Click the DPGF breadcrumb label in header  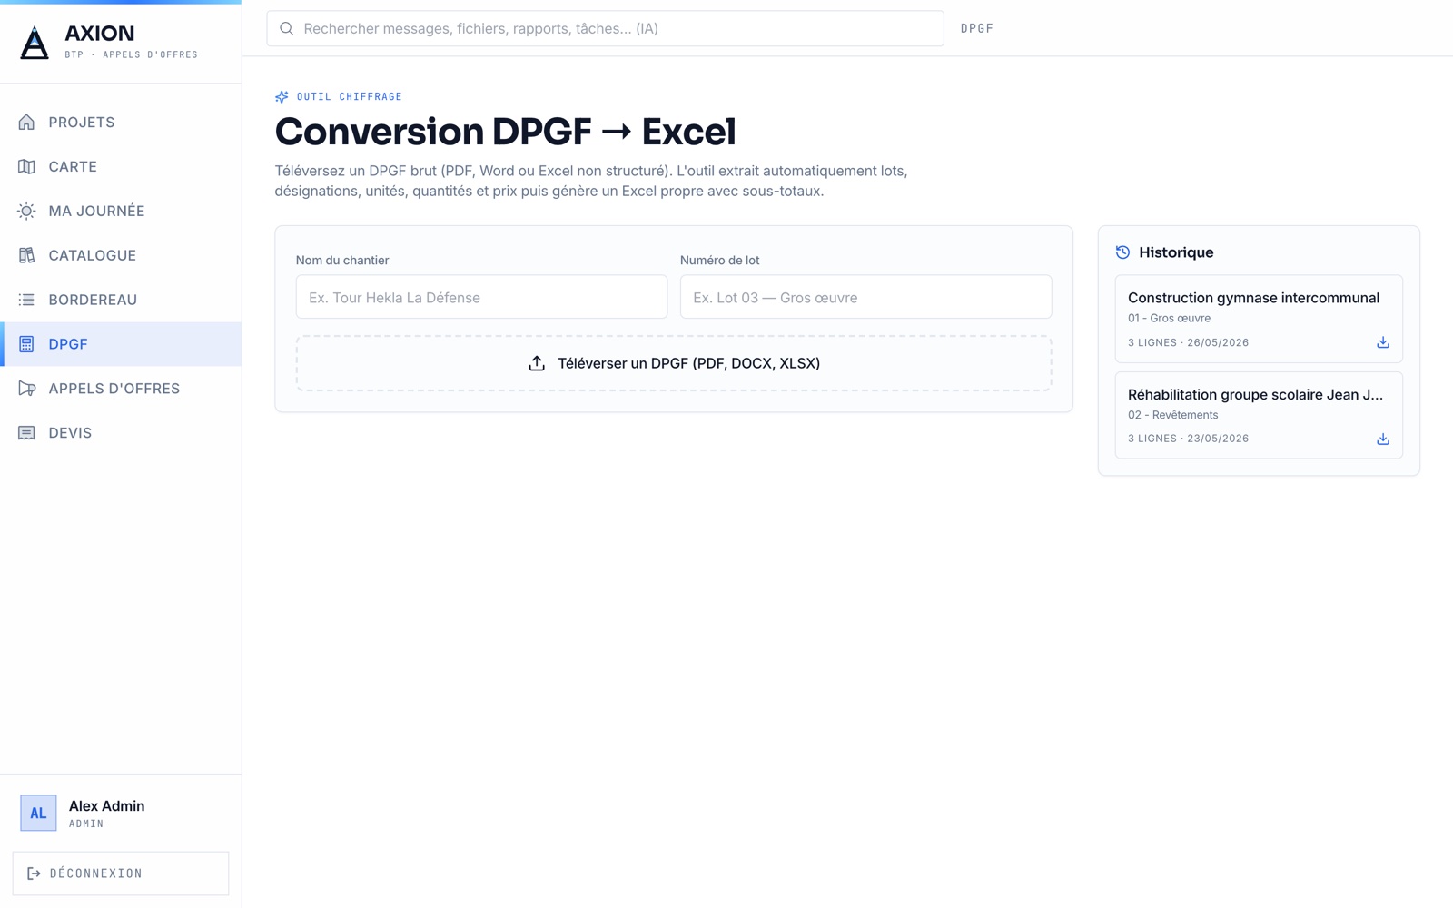977,29
